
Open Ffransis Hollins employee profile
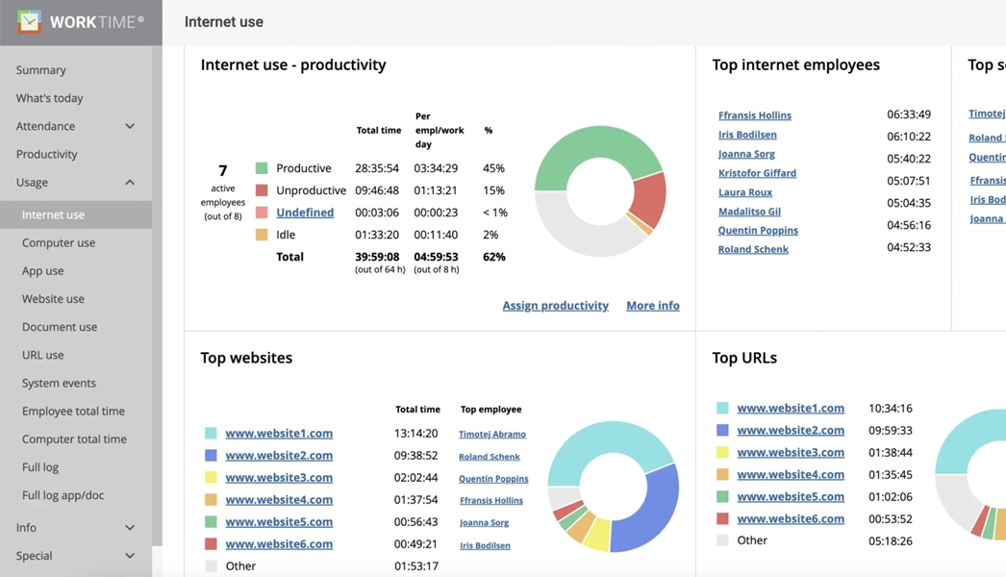tap(753, 114)
